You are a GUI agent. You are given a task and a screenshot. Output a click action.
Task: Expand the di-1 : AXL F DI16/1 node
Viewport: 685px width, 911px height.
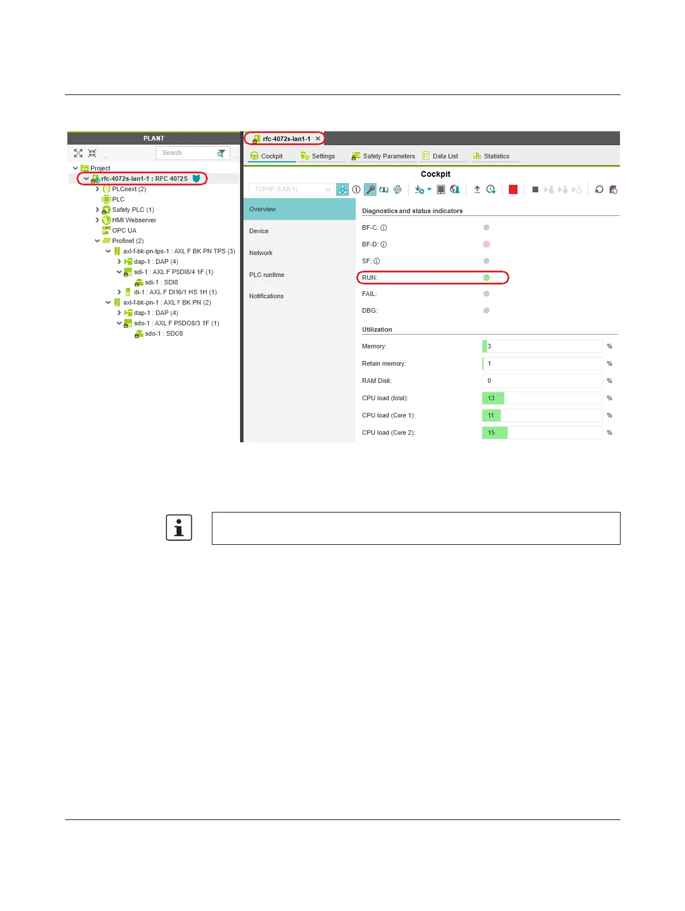coord(119,292)
